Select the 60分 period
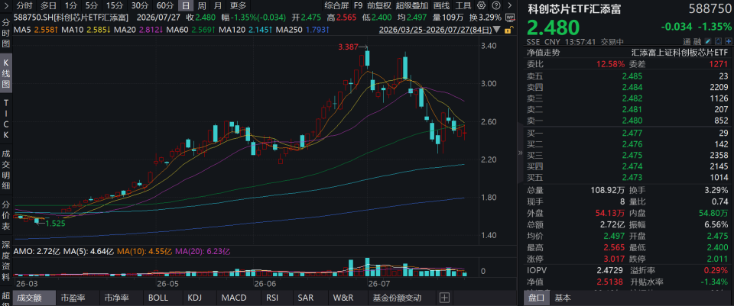The width and height of the screenshot is (734, 306). pos(165,5)
